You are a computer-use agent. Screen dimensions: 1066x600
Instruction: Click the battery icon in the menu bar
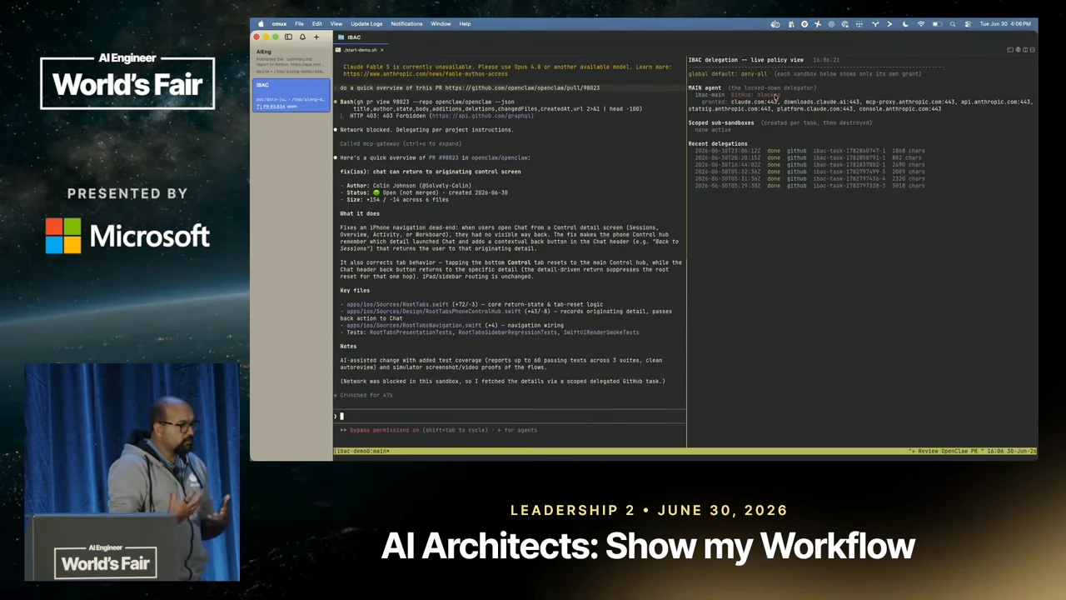pyautogui.click(x=937, y=24)
